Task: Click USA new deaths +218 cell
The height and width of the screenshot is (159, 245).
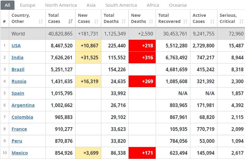Action: [x=142, y=46]
